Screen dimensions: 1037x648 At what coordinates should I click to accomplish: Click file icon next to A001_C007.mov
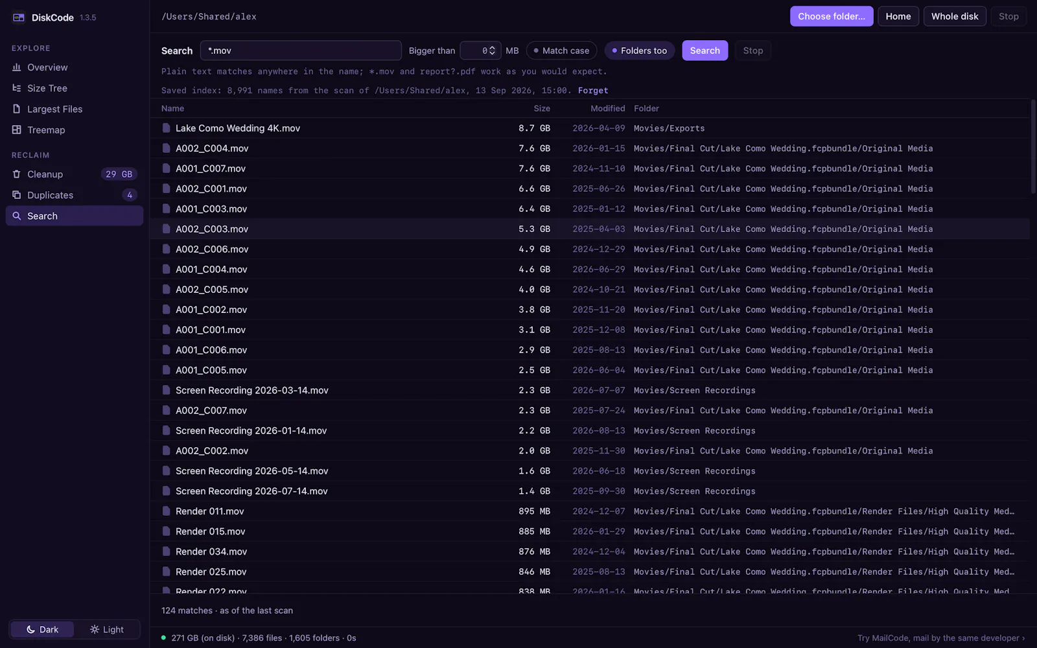[x=167, y=168]
